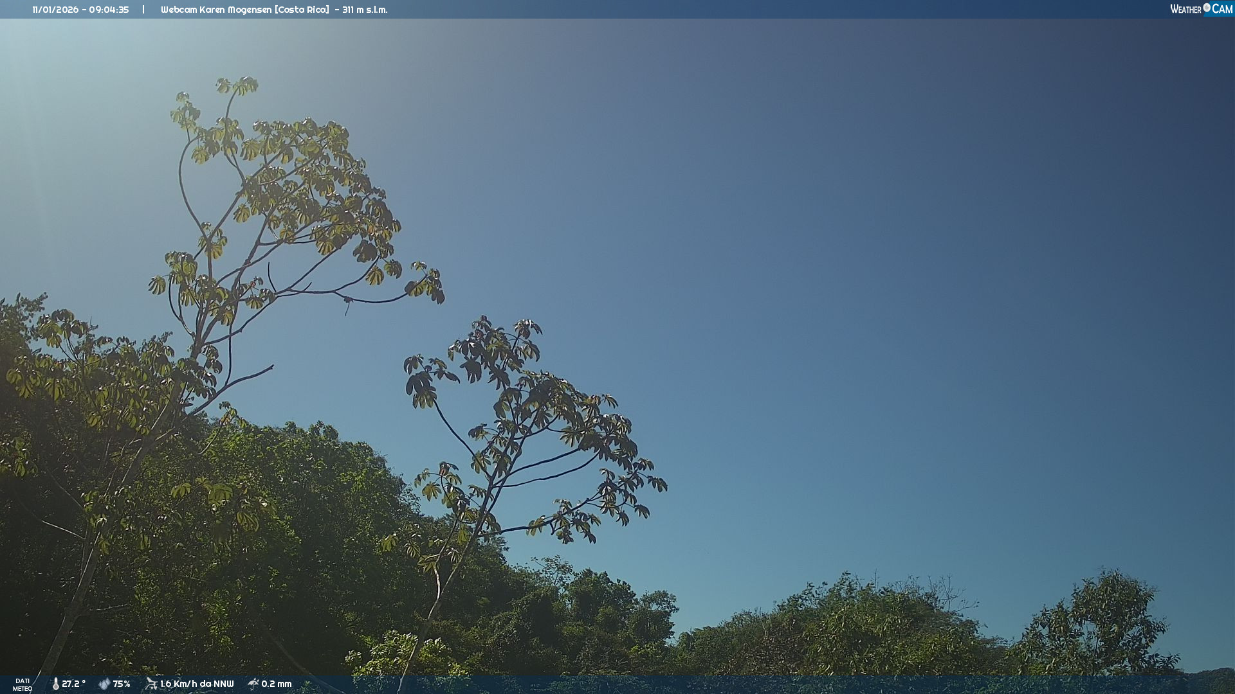1235x694 pixels.
Task: Click the 0.2 mm rainfall reading
Action: pyautogui.click(x=277, y=684)
